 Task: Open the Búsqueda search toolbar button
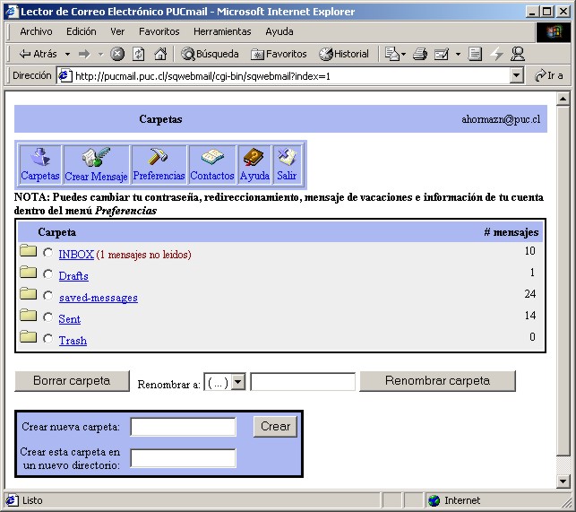tap(210, 54)
